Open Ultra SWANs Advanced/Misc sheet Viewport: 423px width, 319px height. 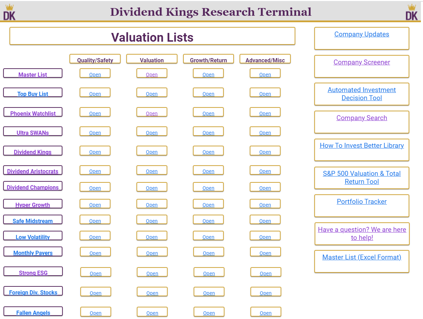(x=265, y=133)
